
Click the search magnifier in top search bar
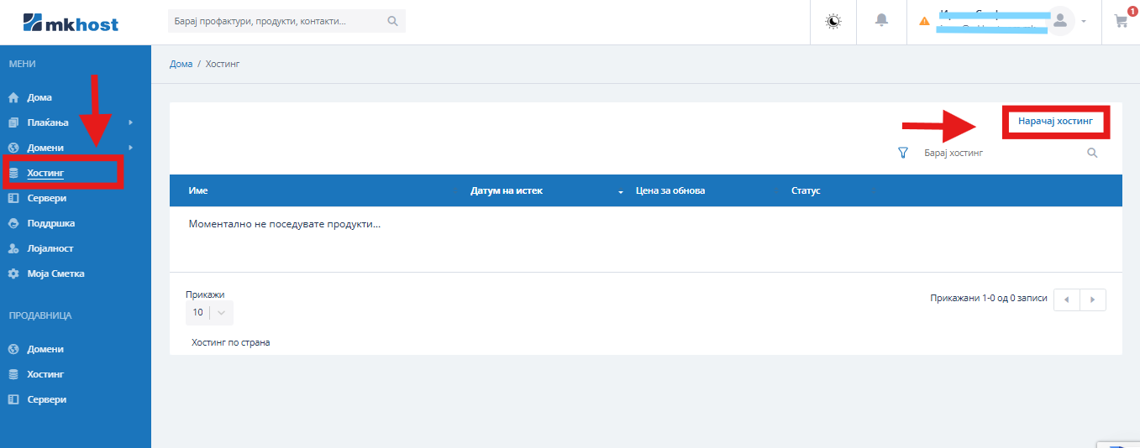[392, 21]
